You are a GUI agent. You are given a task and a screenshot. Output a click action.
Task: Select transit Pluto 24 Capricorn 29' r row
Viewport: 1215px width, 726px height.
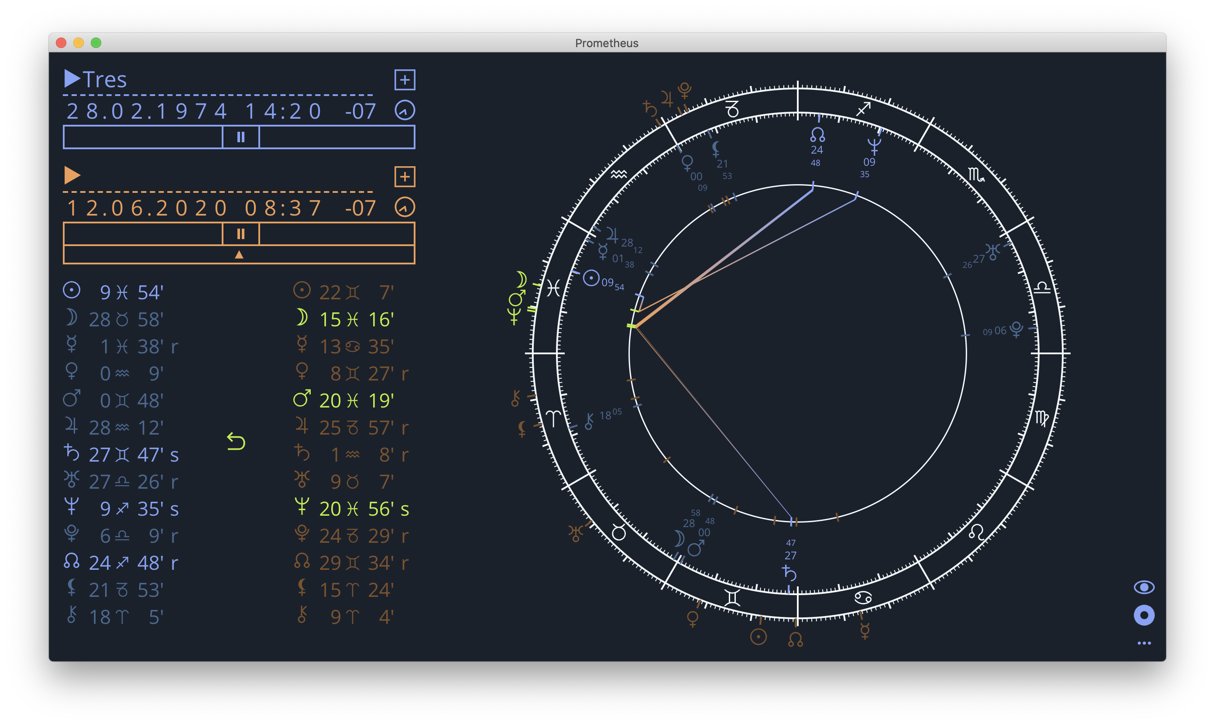click(351, 536)
